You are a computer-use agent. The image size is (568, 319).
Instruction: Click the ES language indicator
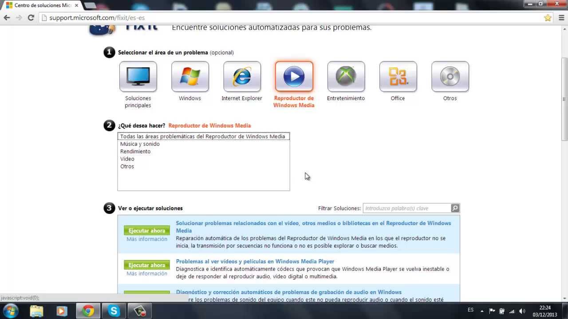tap(471, 310)
